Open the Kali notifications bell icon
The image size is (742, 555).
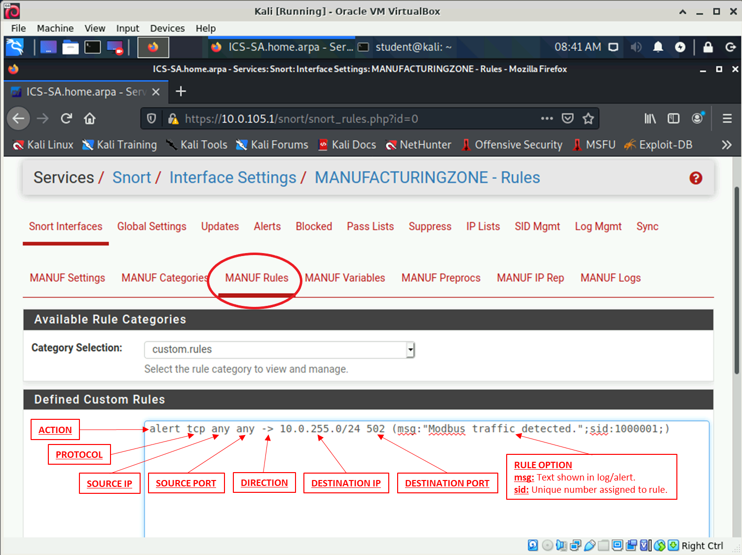point(658,47)
